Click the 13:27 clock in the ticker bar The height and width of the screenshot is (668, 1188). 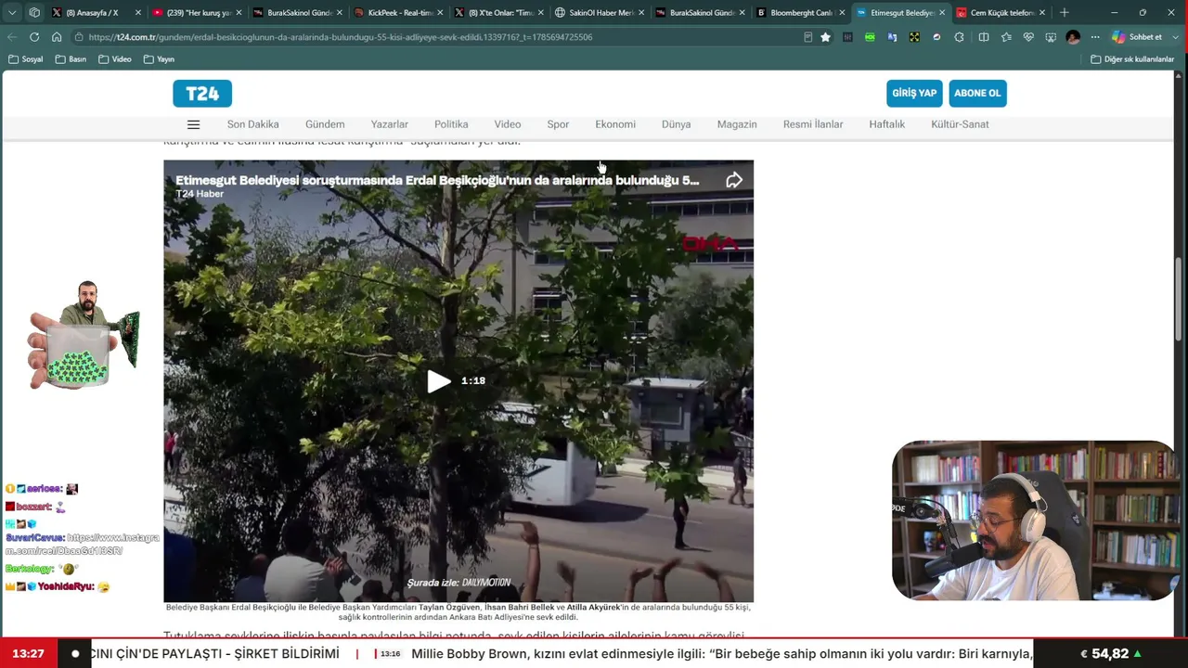[29, 654]
